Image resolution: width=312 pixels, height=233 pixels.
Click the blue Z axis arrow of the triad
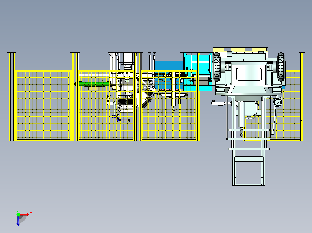point(18,221)
